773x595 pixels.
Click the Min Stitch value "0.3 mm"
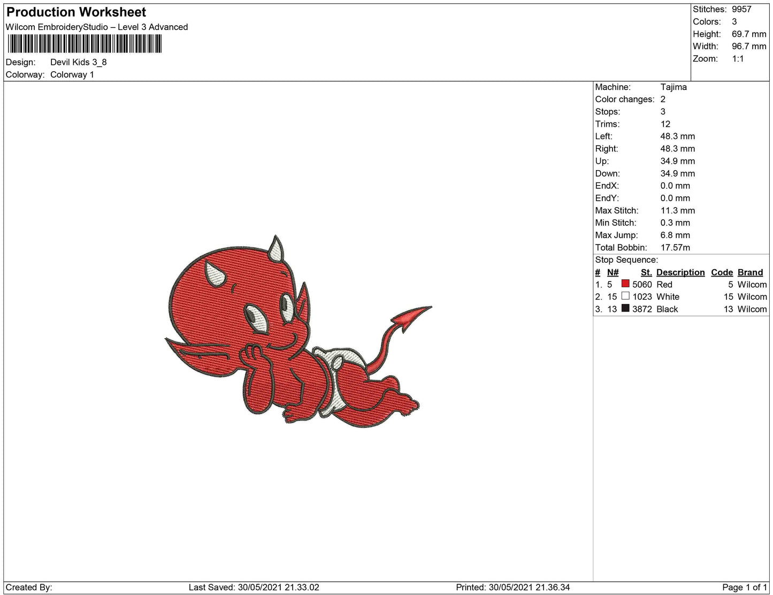[x=675, y=223]
